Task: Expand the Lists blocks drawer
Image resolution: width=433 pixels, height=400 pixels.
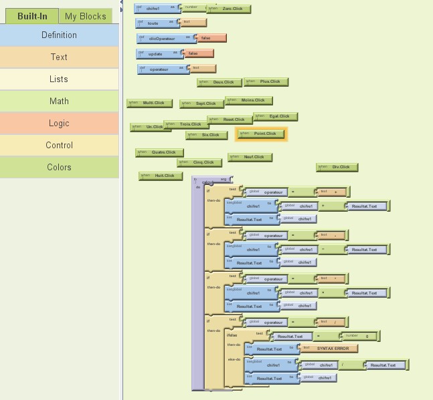Action: point(59,79)
